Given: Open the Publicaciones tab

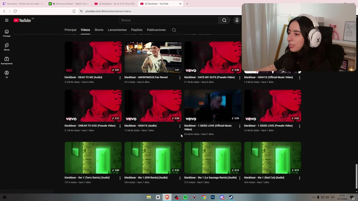Looking at the screenshot, I should pos(156,30).
